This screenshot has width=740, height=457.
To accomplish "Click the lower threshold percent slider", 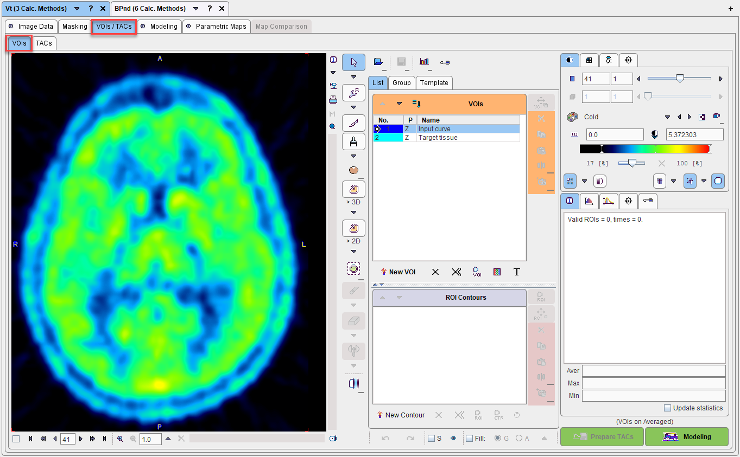I will (632, 163).
